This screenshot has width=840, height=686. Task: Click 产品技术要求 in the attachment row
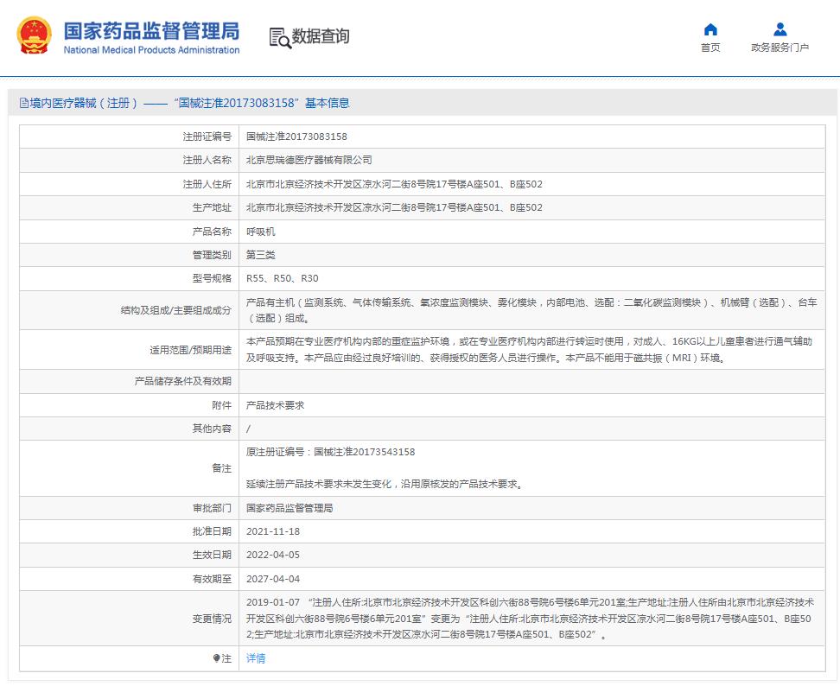coord(275,405)
